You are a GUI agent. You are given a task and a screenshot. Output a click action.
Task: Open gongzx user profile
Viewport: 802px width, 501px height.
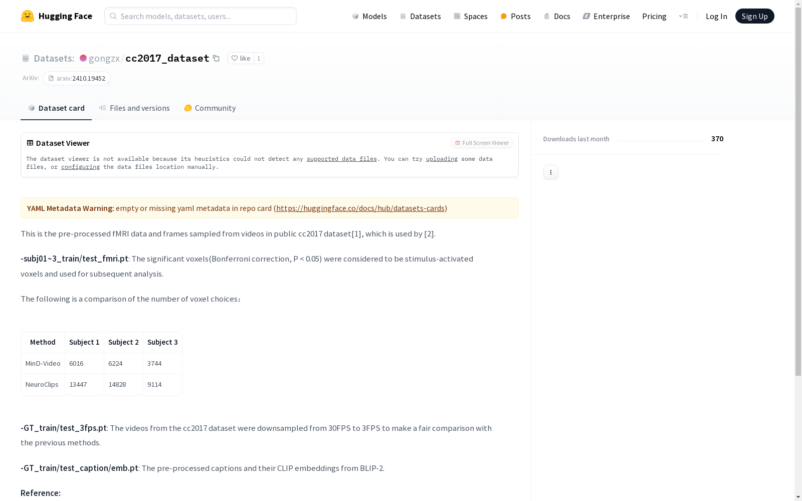point(104,58)
